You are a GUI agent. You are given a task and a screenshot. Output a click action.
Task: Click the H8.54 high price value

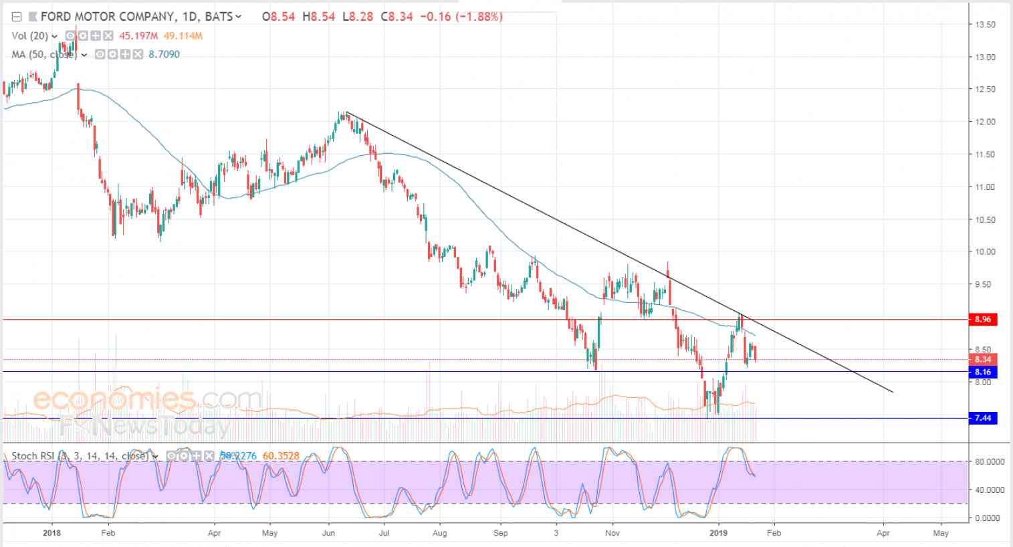[x=319, y=17]
